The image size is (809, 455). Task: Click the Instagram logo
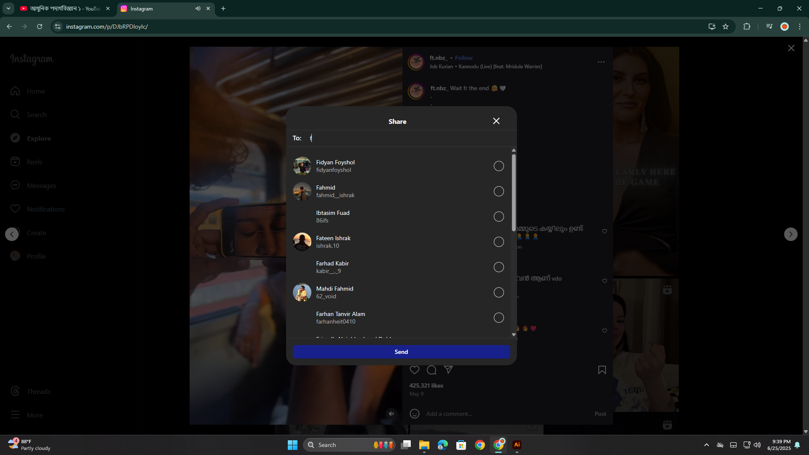[32, 59]
